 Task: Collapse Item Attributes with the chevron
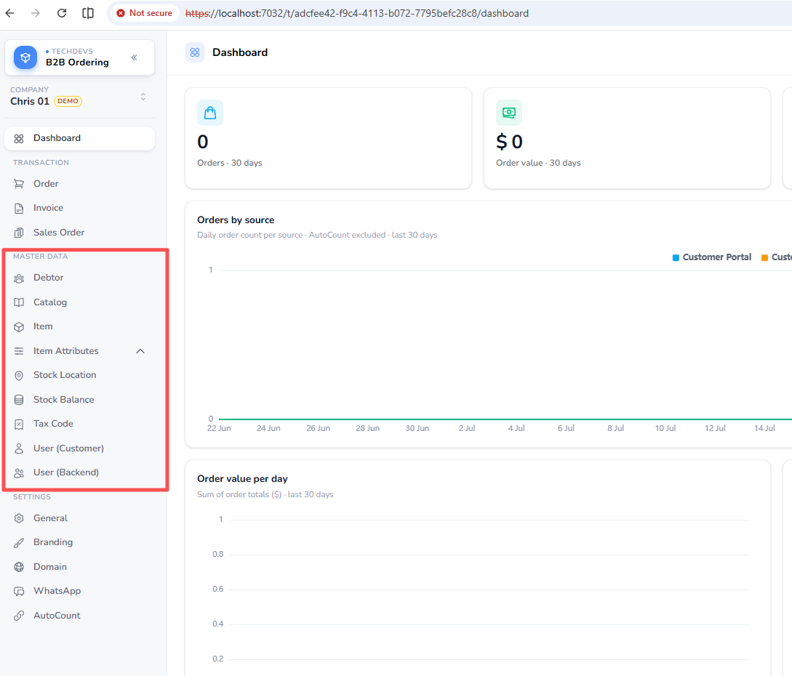coord(140,351)
